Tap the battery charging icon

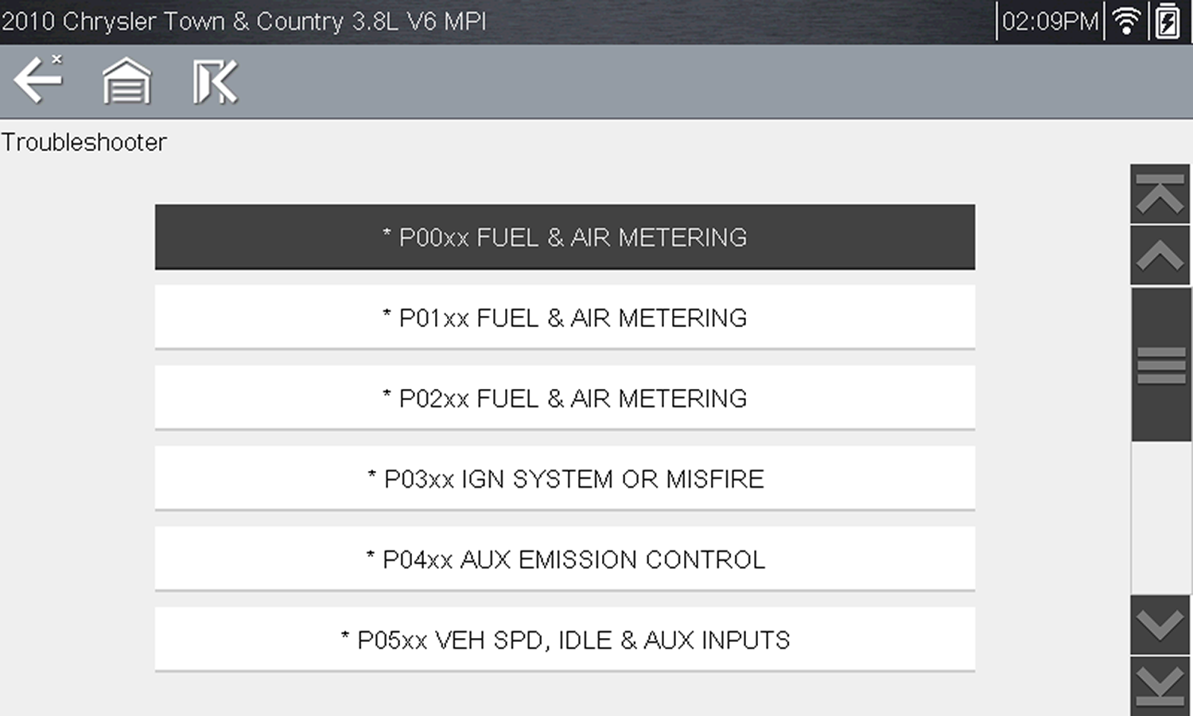pyautogui.click(x=1168, y=21)
